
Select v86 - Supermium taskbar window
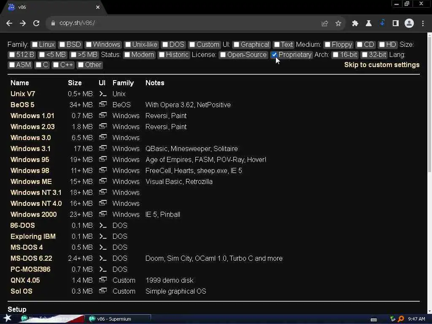(x=119, y=319)
